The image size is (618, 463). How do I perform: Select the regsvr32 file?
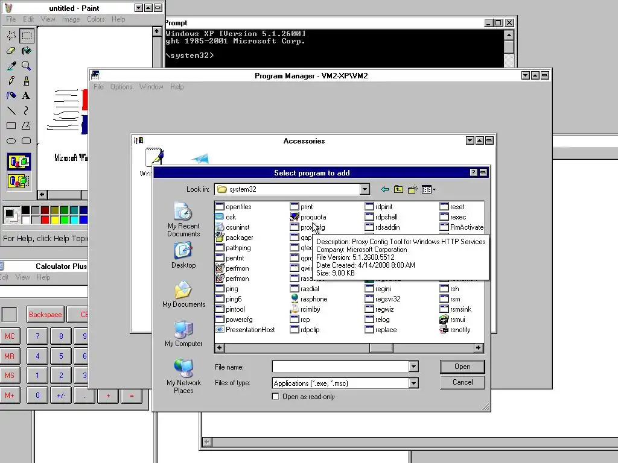click(x=383, y=299)
